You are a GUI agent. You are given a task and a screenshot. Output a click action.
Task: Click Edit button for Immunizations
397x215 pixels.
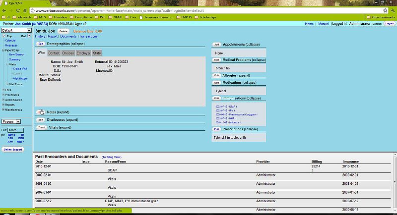tap(216, 98)
